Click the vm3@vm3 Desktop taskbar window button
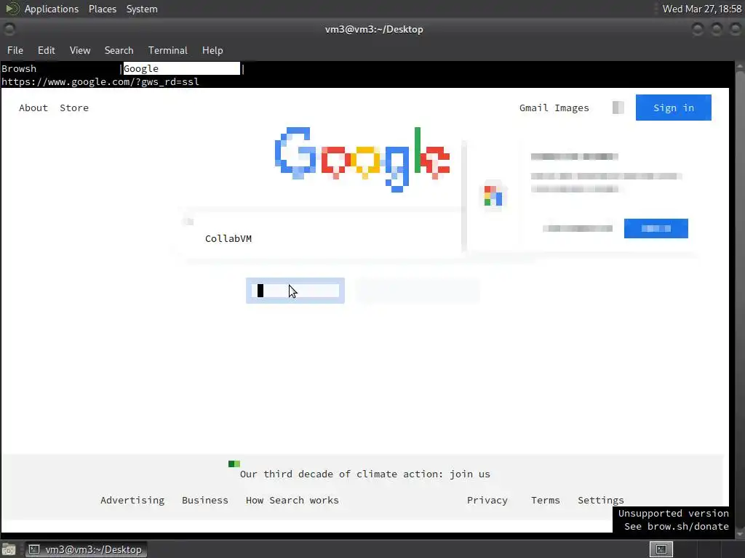Image resolution: width=745 pixels, height=558 pixels. [x=86, y=549]
